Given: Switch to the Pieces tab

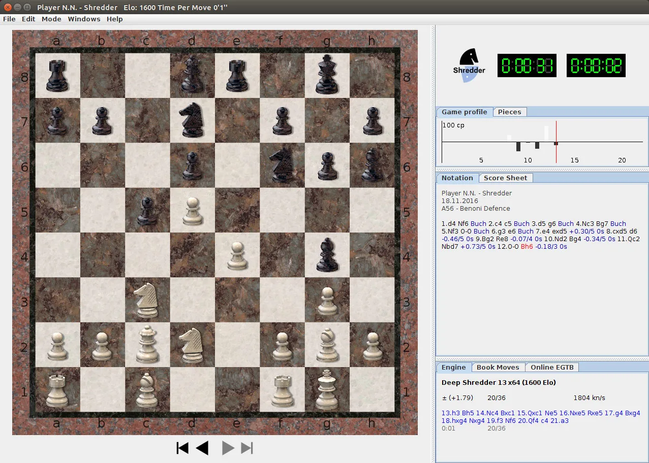Looking at the screenshot, I should 510,112.
